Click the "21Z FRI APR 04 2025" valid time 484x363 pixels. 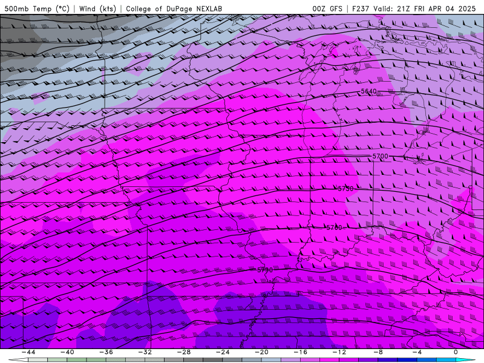(436, 8)
